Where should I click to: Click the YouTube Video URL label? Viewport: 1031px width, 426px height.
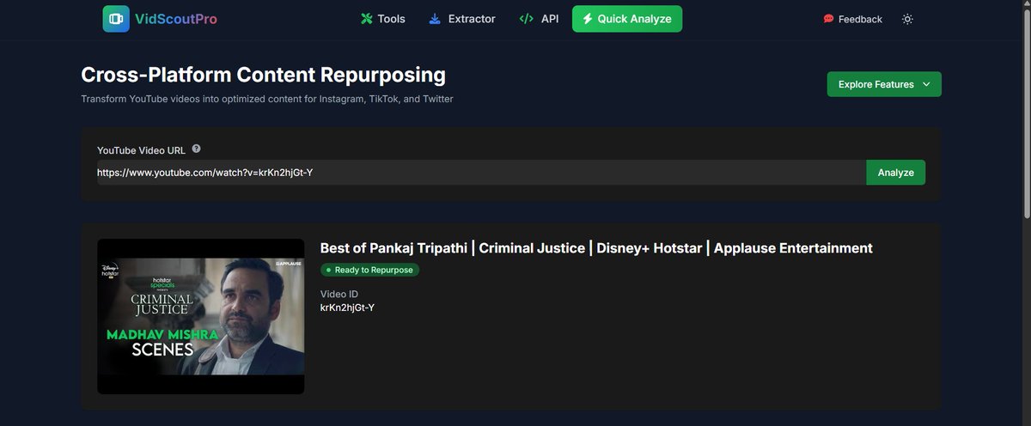141,149
